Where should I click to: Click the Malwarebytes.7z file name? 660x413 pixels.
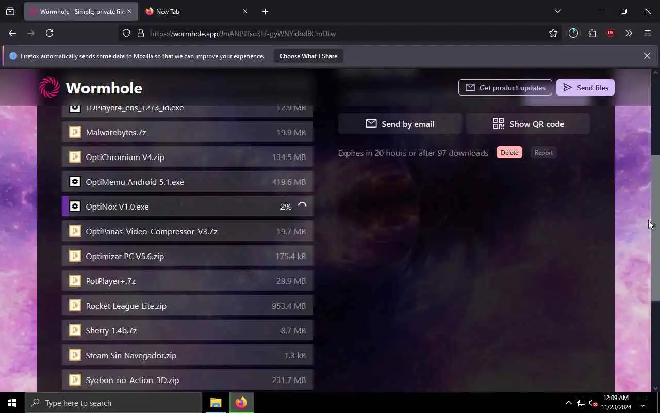coord(116,132)
